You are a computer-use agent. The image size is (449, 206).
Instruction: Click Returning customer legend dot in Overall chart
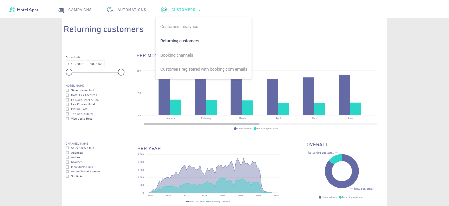(x=341, y=197)
